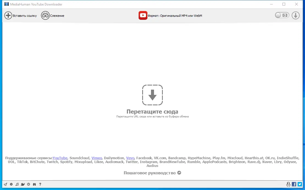Click the 'Слежение' toolbar label
305x190 pixels.
coord(57,16)
